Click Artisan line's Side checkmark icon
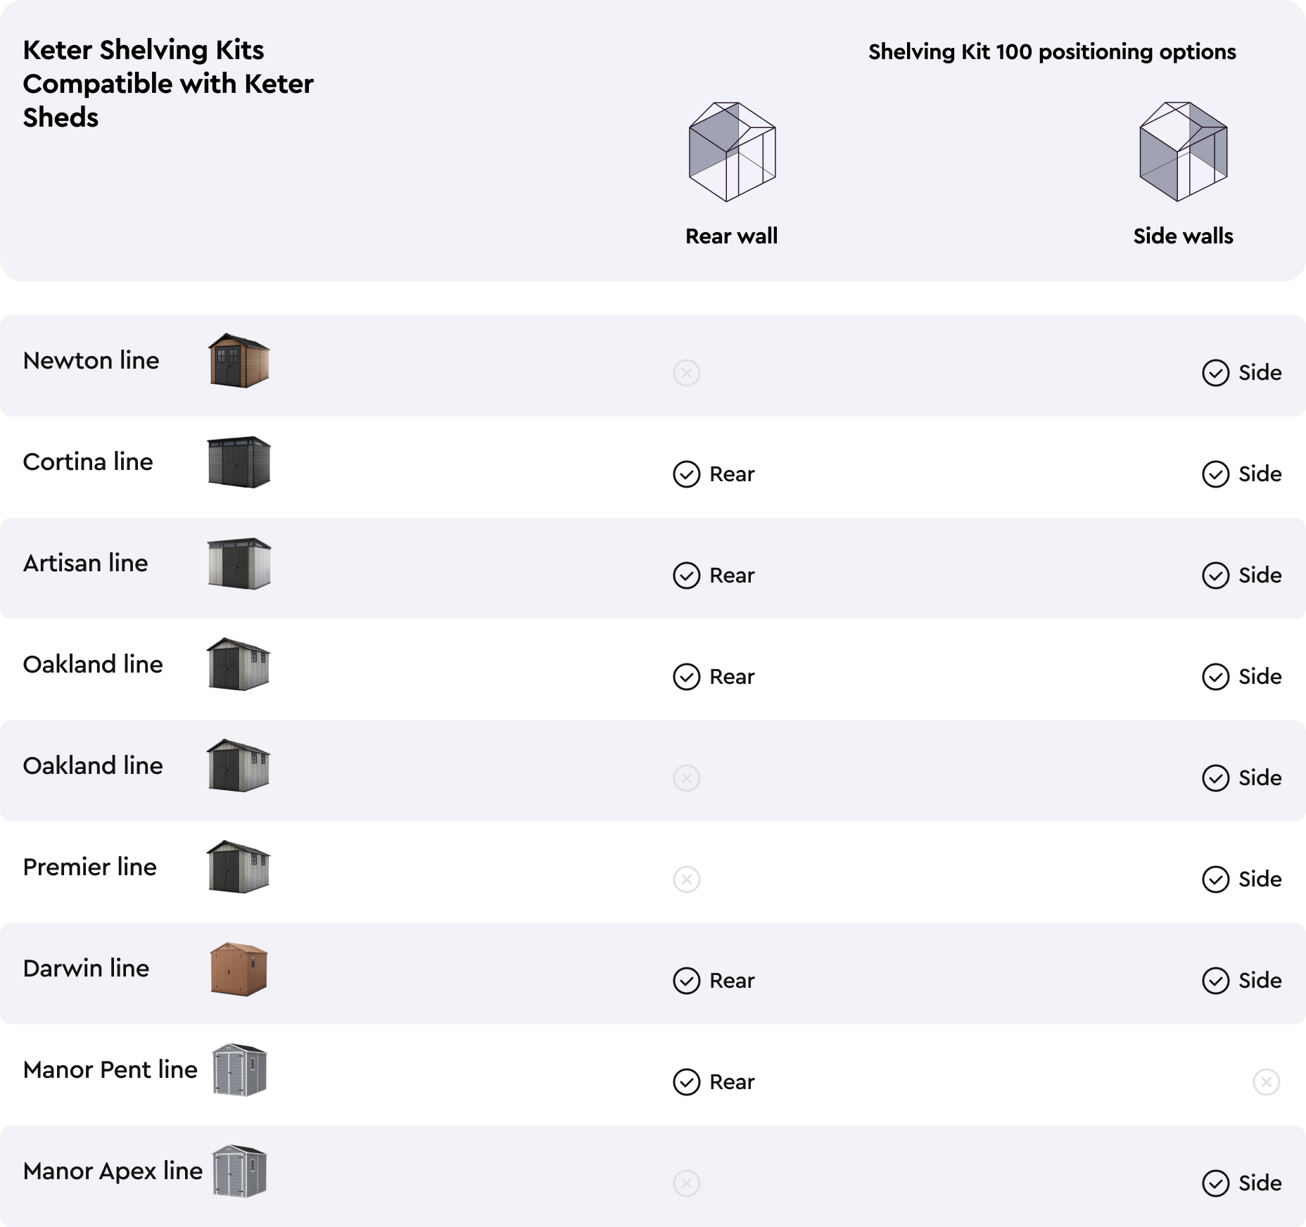This screenshot has width=1306, height=1227. pos(1216,576)
